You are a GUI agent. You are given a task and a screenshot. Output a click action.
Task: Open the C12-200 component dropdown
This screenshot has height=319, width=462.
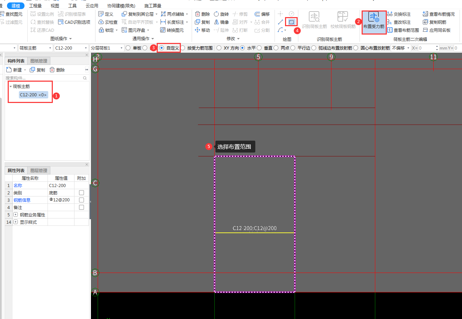point(71,48)
